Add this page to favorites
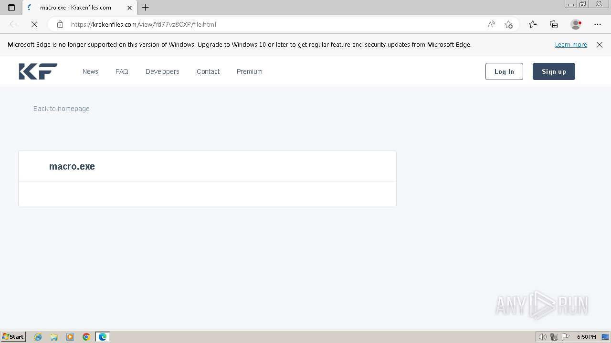This screenshot has width=611, height=343. tap(508, 24)
